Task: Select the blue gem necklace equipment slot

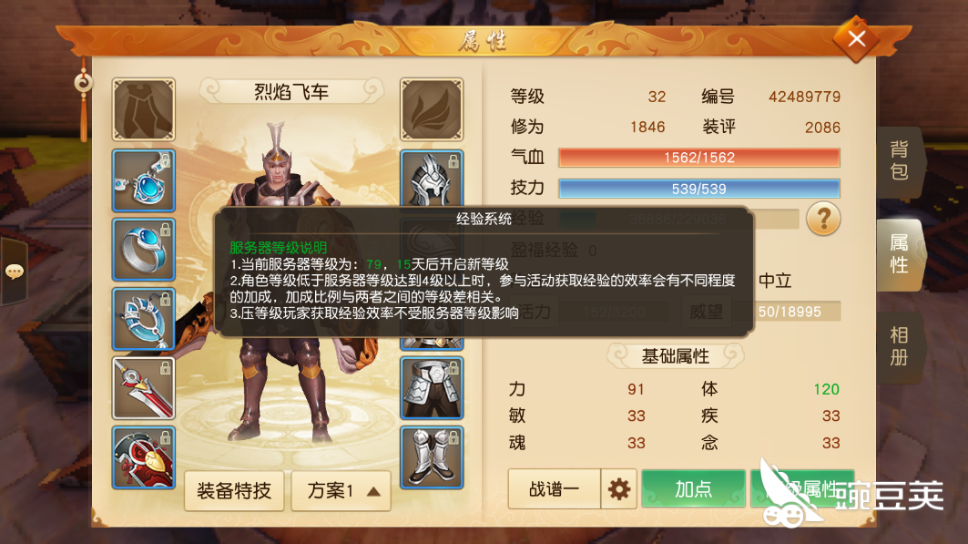Action: 143,180
